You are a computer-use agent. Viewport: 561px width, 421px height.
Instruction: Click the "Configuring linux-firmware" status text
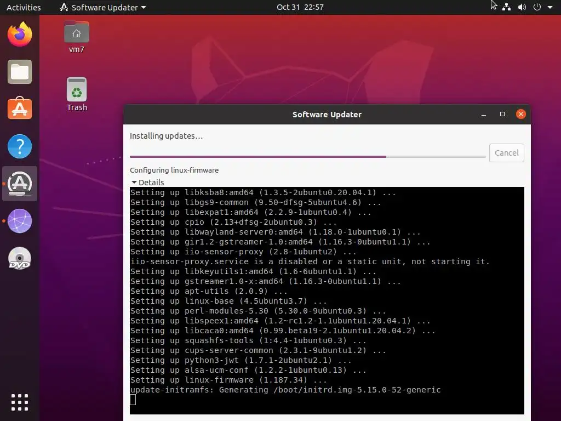(x=174, y=170)
